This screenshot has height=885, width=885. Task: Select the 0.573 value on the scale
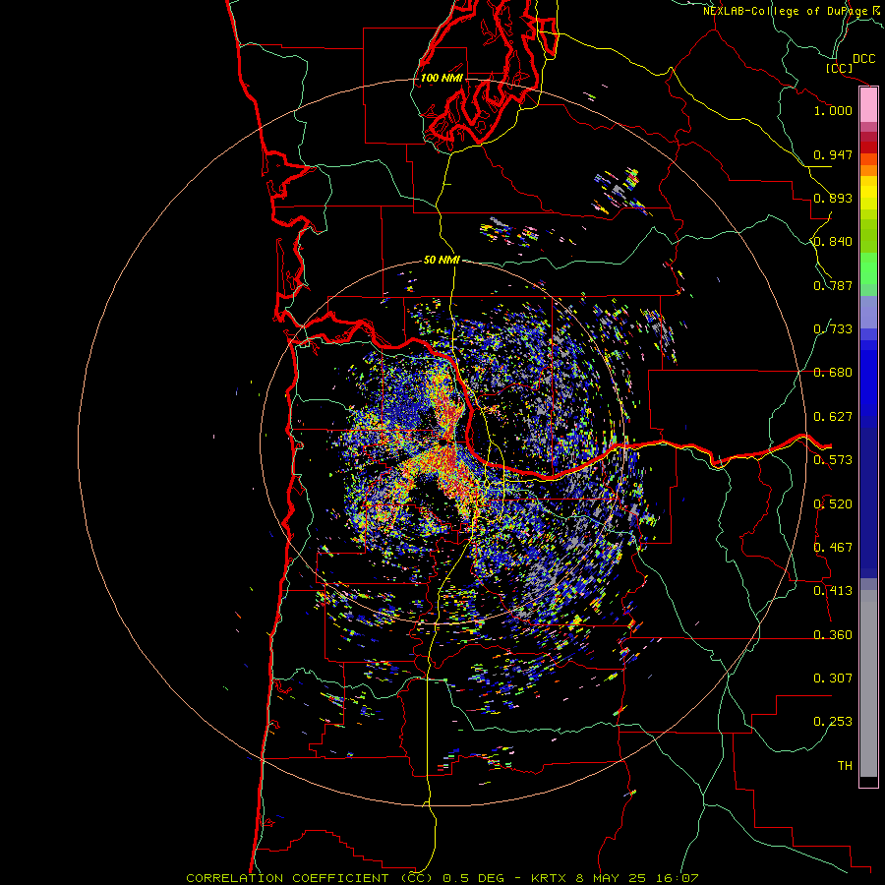pos(833,460)
